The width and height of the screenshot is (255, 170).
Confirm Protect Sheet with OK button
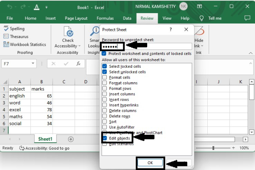[x=150, y=163]
